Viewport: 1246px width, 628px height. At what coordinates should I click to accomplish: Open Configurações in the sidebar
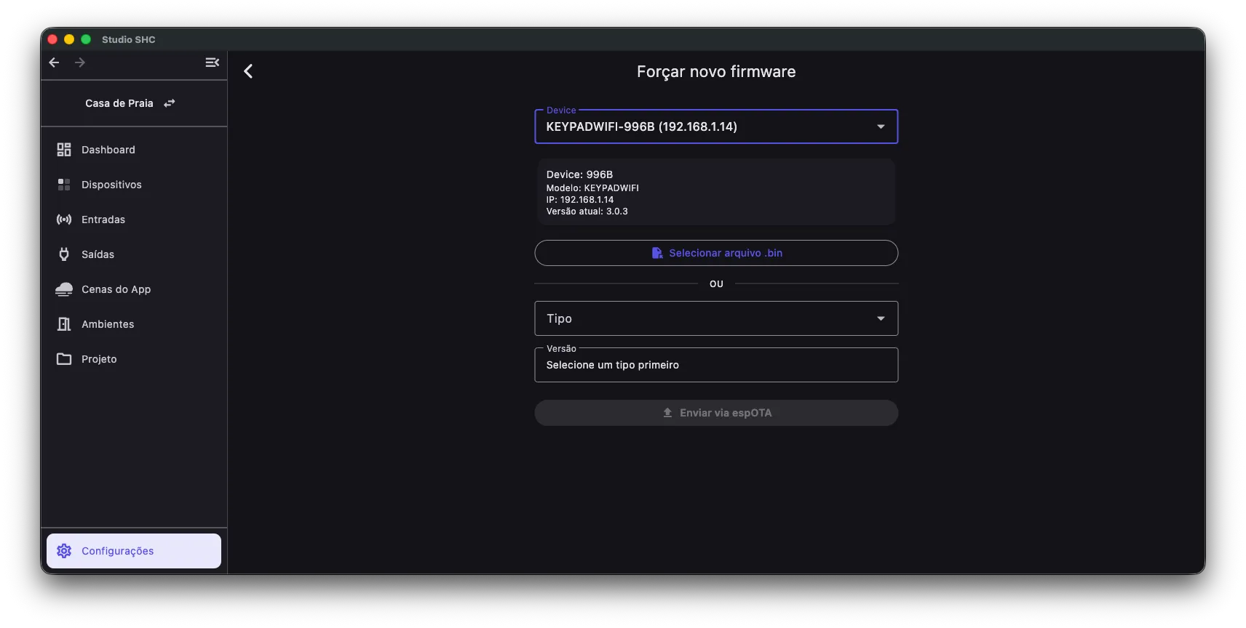(x=134, y=551)
